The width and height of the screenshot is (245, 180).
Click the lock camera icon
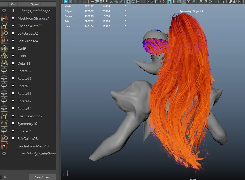(x=97, y=2)
